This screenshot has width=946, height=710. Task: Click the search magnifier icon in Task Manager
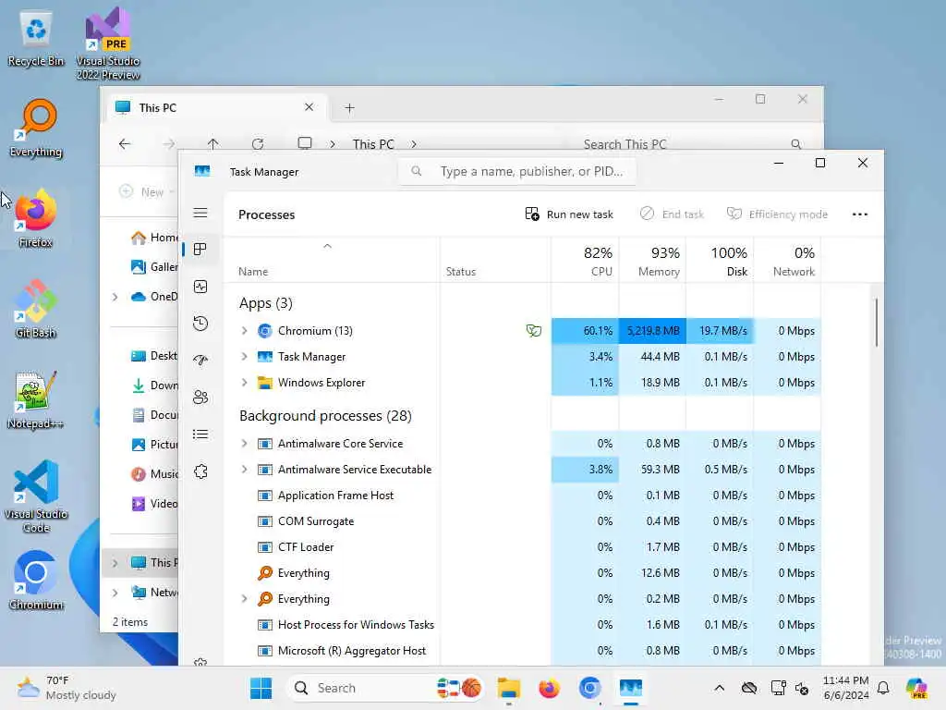coord(417,171)
